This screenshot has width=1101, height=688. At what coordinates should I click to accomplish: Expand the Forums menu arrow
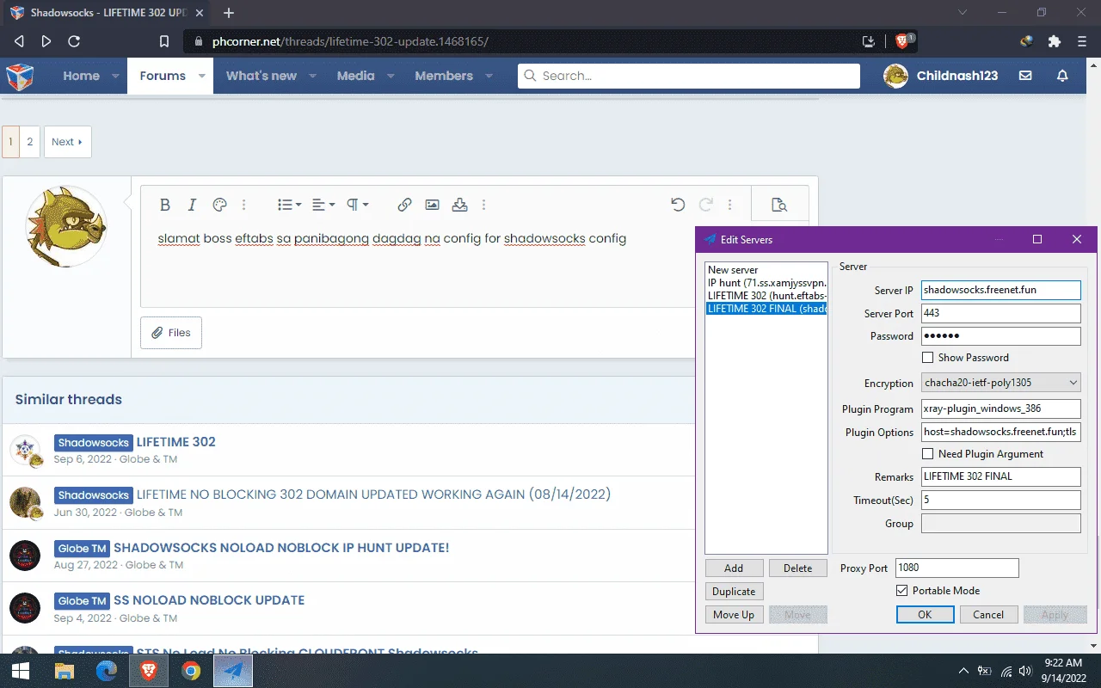coord(202,76)
